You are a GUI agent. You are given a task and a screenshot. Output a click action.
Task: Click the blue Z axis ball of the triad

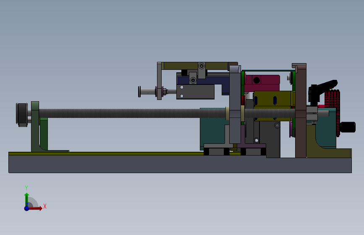(x=27, y=208)
